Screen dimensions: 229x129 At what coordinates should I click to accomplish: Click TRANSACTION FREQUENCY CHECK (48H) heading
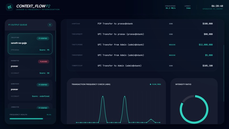tap(91, 84)
